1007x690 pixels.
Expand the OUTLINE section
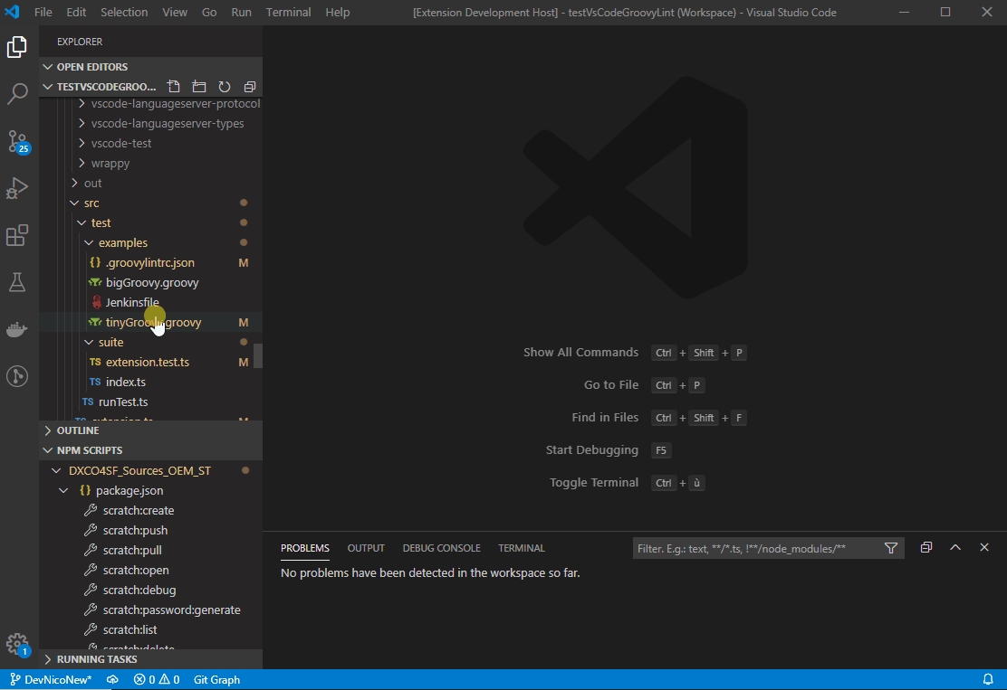pyautogui.click(x=78, y=430)
